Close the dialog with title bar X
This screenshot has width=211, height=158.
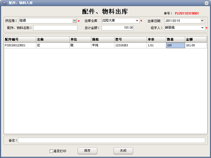[206, 3]
